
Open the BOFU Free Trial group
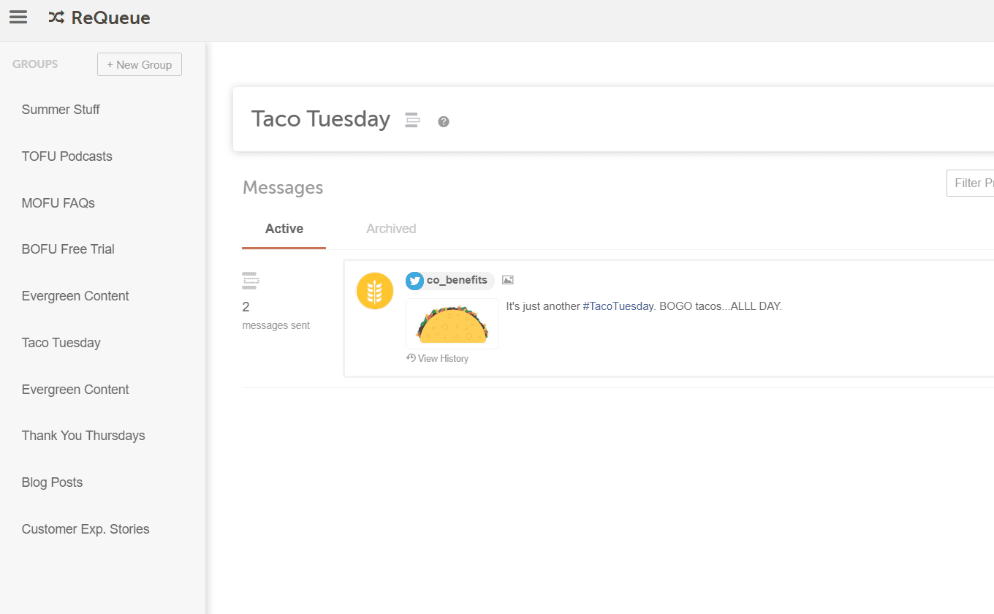coord(68,249)
